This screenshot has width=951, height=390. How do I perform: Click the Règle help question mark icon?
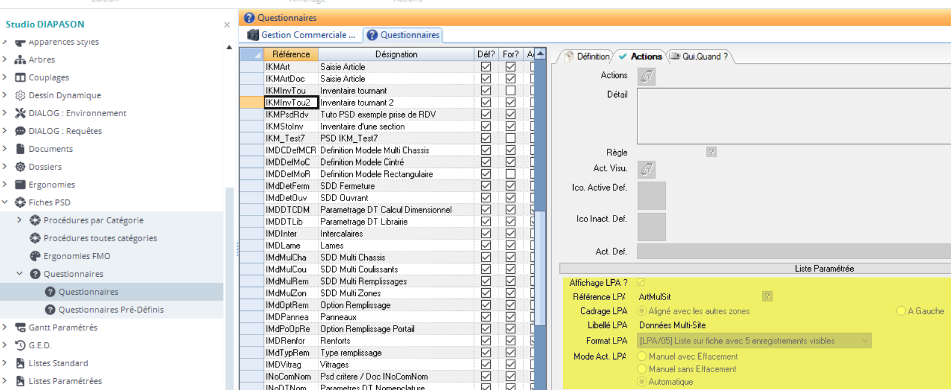(711, 152)
